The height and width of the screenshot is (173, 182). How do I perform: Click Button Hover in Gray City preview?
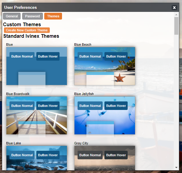(x=116, y=155)
